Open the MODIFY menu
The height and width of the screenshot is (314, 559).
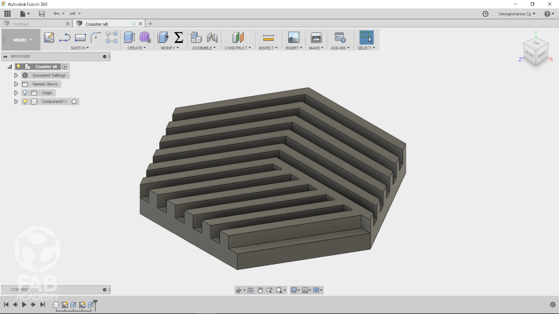point(170,48)
